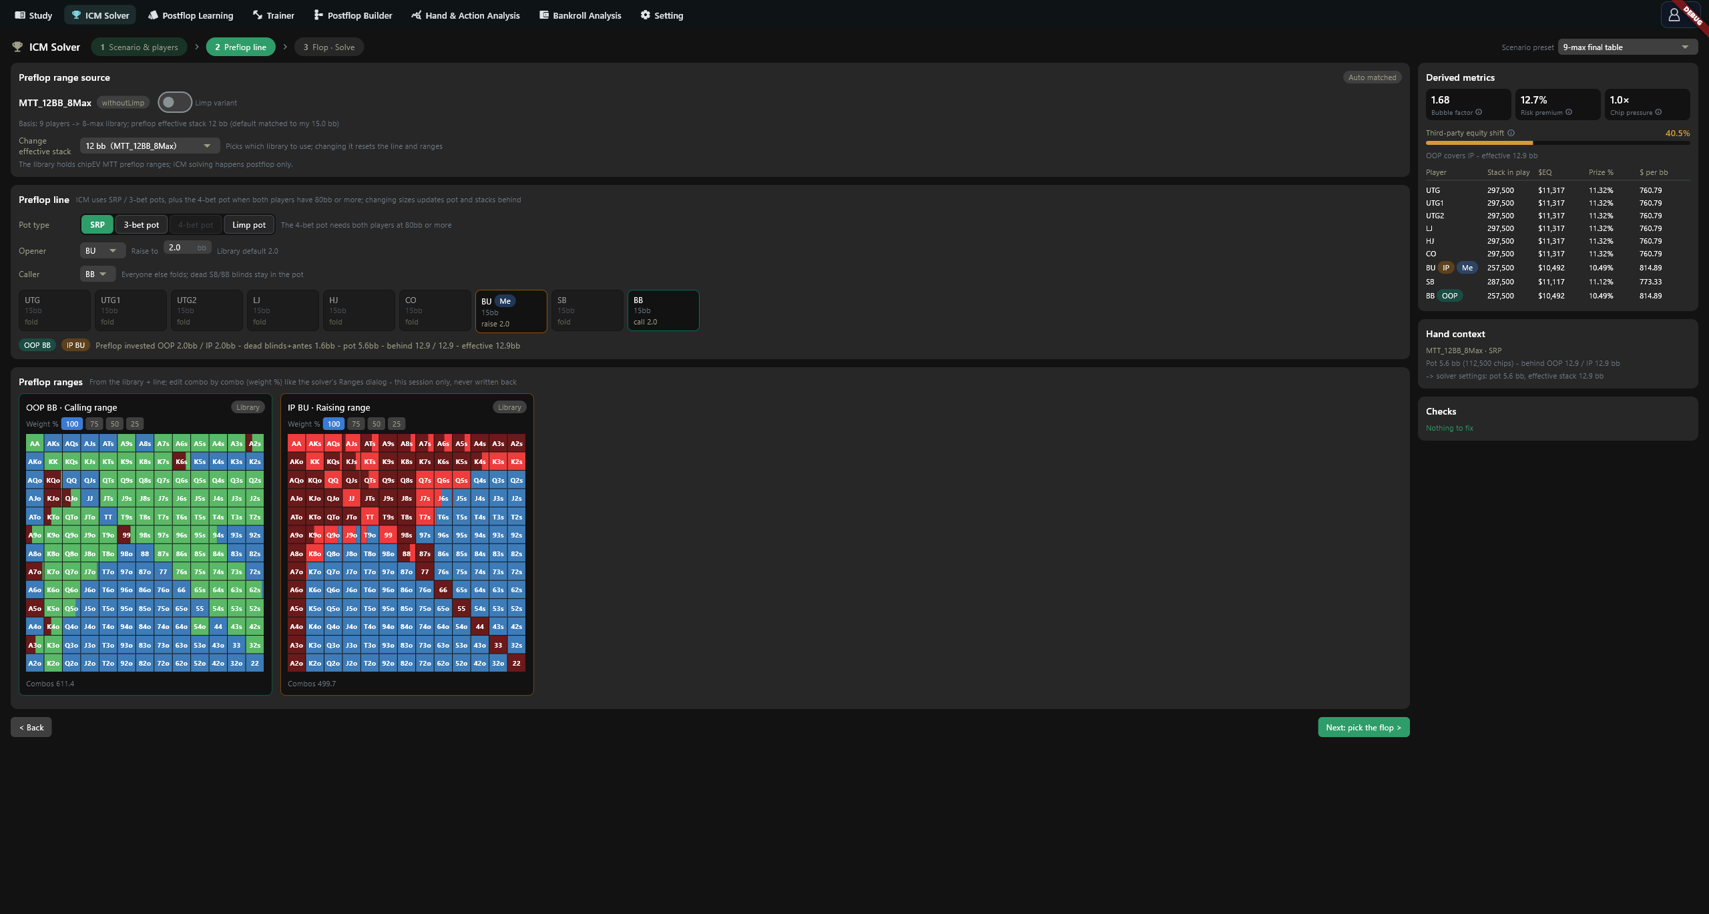Click 22 cell in IP BU raising range

[x=516, y=663]
